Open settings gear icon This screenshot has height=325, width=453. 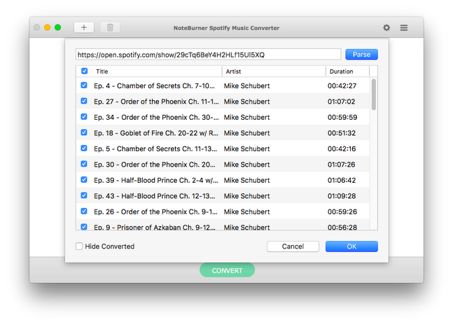386,27
